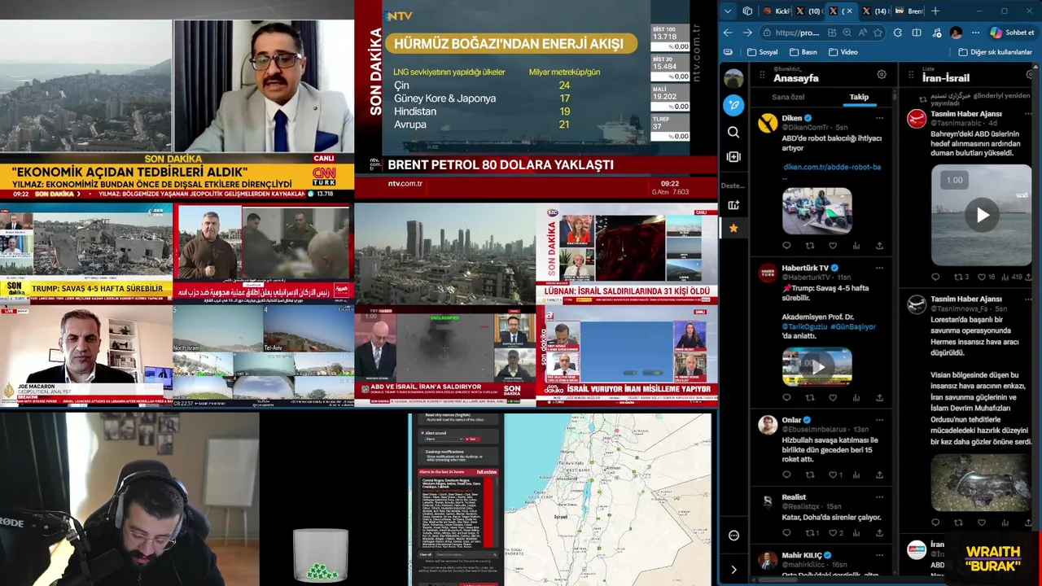Viewport: 1042px width, 586px height.
Task: Switch to the Brent Investing browser tab
Action: click(x=908, y=11)
